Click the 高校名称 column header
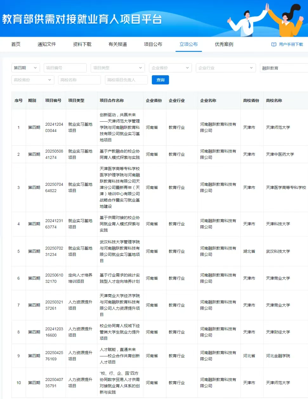Viewport: 308px width, 399px height. tap(274, 100)
